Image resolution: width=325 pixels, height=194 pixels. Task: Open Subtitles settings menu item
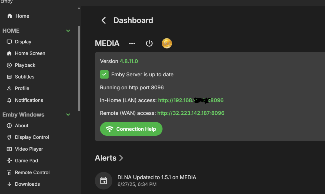click(x=24, y=77)
